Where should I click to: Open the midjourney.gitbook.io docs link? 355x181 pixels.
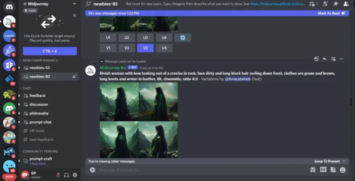(277, 4)
